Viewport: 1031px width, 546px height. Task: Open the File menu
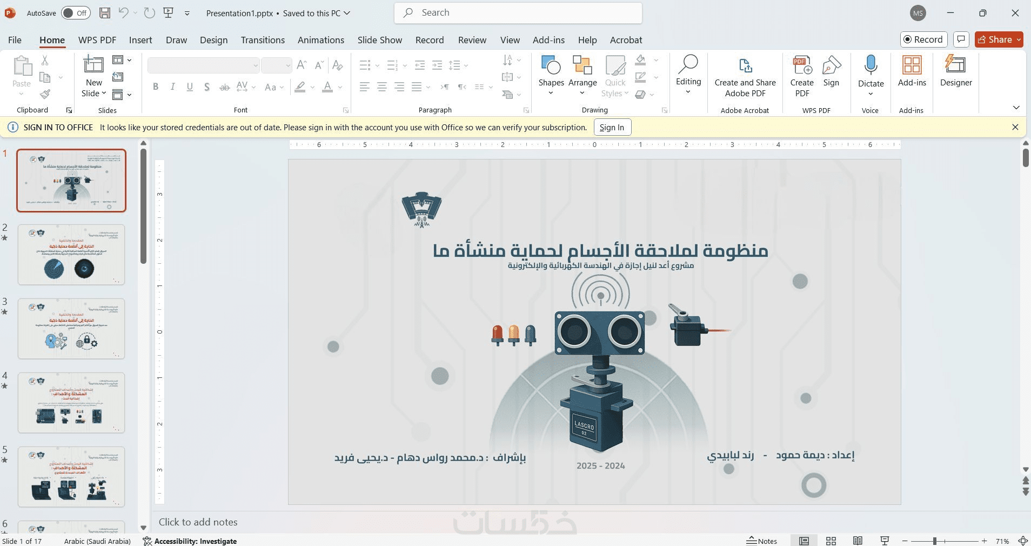click(x=15, y=40)
